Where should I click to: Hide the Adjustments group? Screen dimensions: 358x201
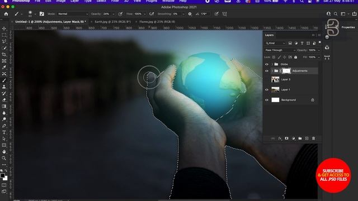click(267, 71)
